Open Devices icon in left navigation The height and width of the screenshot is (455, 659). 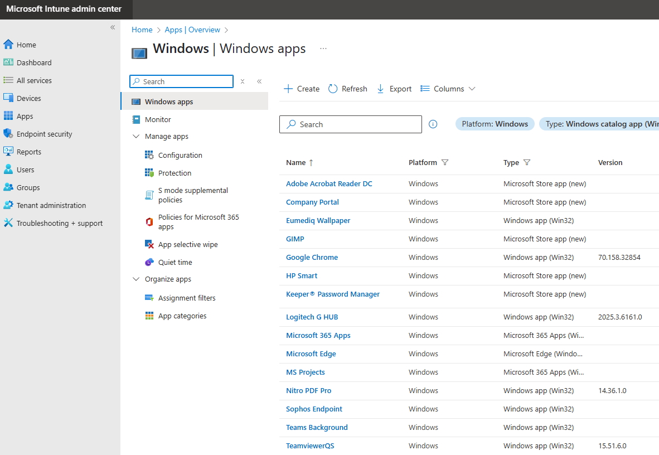tap(8, 98)
